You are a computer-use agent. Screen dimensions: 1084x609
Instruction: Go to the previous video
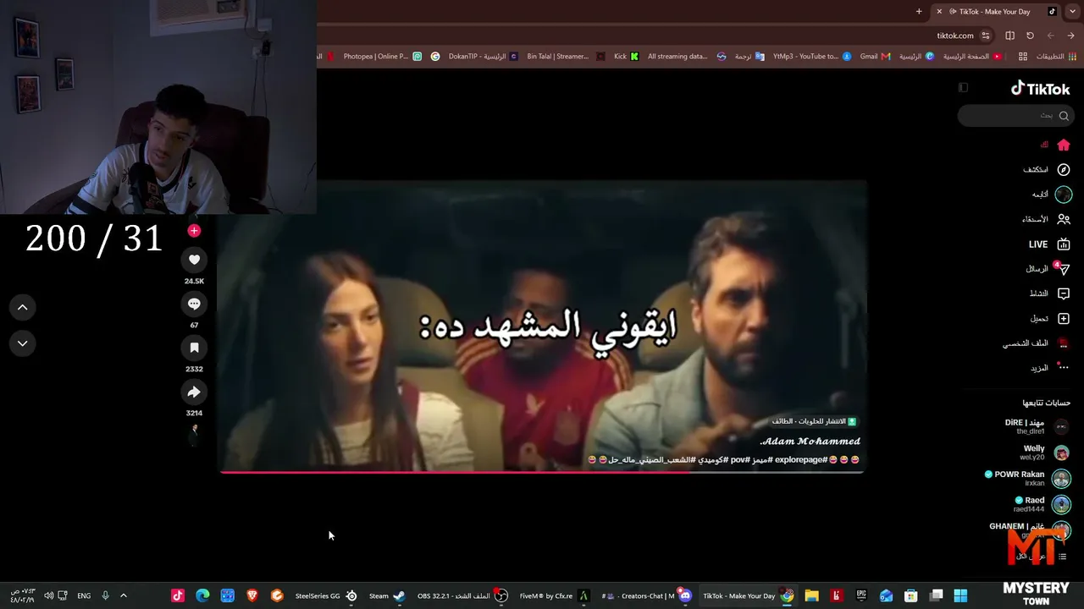pos(23,307)
